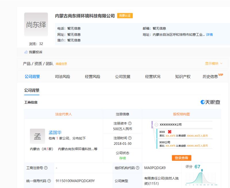Click the 注册资本 help question icon
Viewport: 230px width, 188px height.
point(130,123)
